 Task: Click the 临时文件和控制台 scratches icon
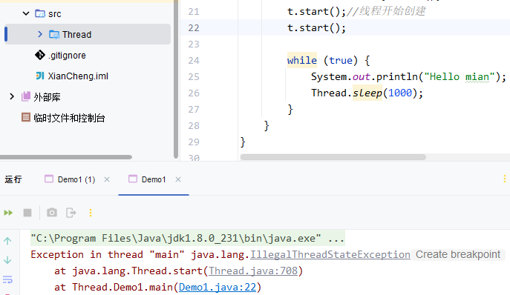(26, 117)
